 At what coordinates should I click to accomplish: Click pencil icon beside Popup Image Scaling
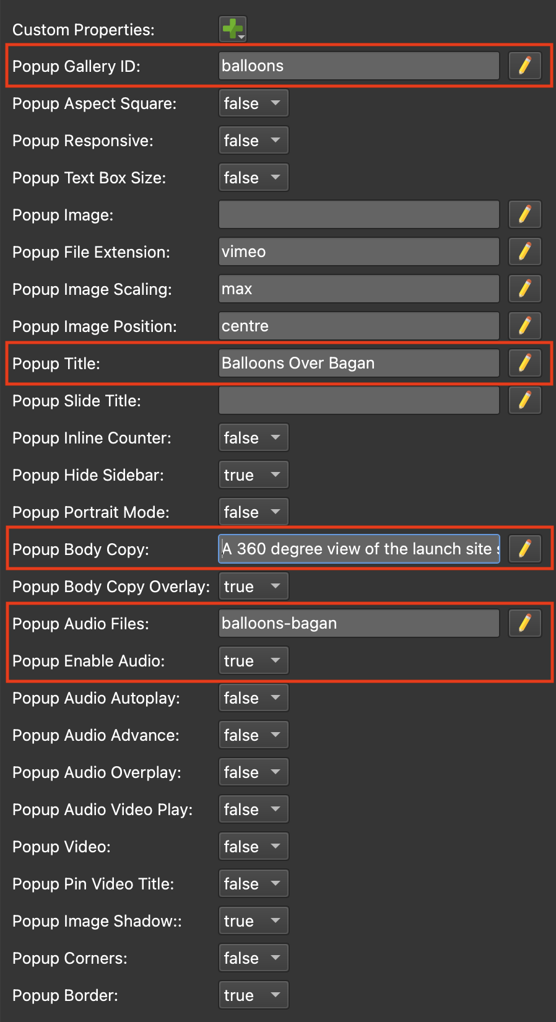coord(525,289)
